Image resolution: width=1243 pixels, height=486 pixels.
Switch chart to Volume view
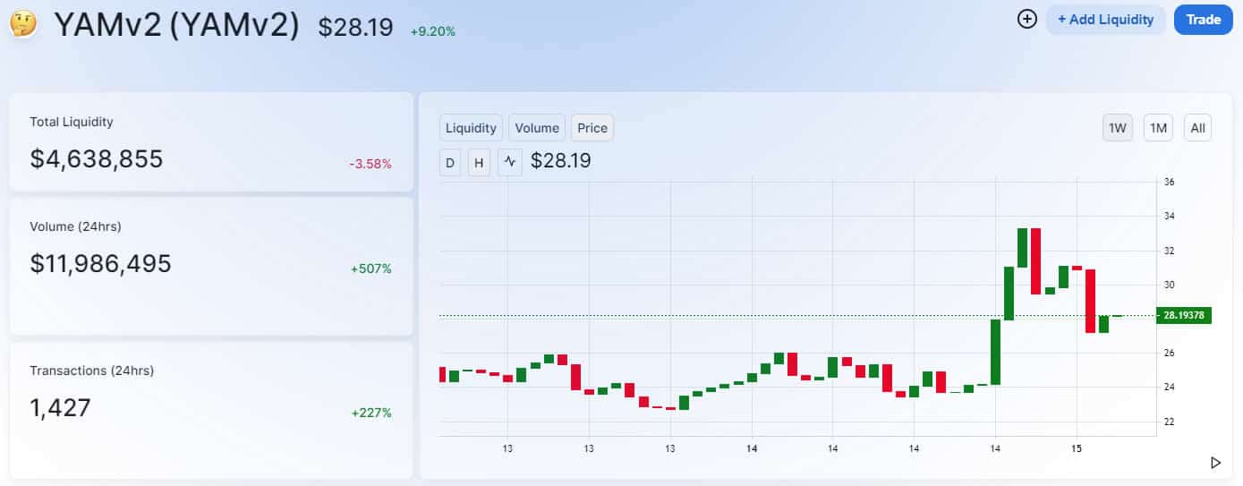(537, 128)
